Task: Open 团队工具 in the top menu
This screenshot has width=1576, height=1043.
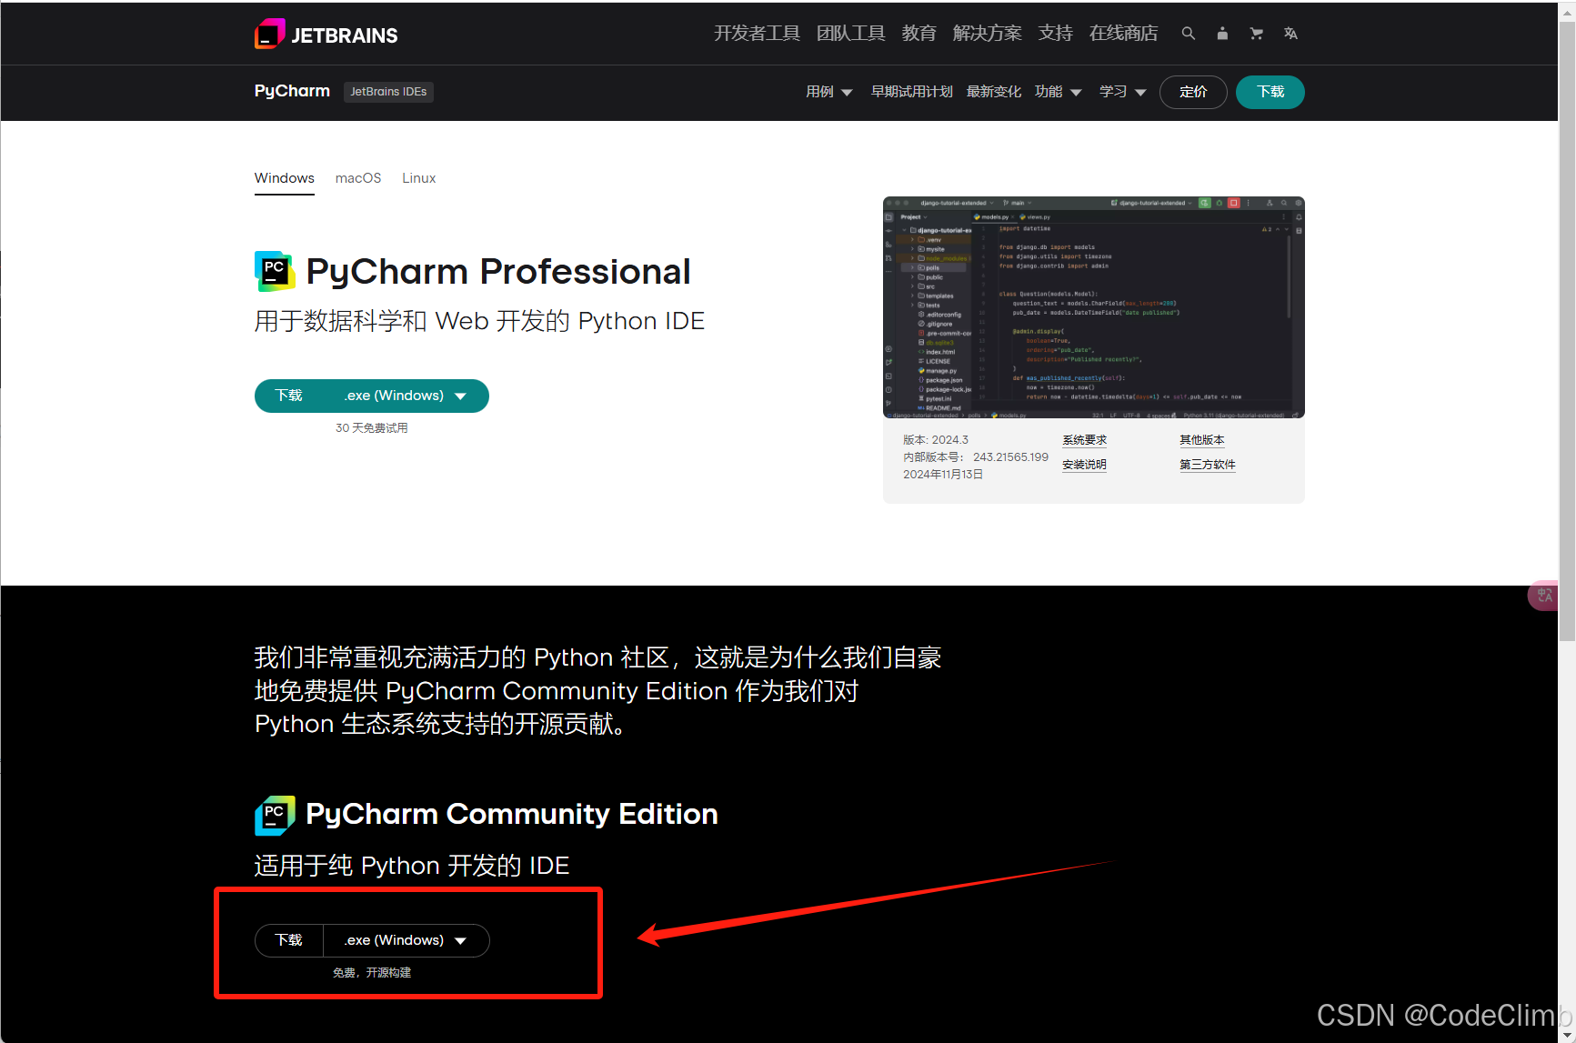Action: click(x=850, y=34)
